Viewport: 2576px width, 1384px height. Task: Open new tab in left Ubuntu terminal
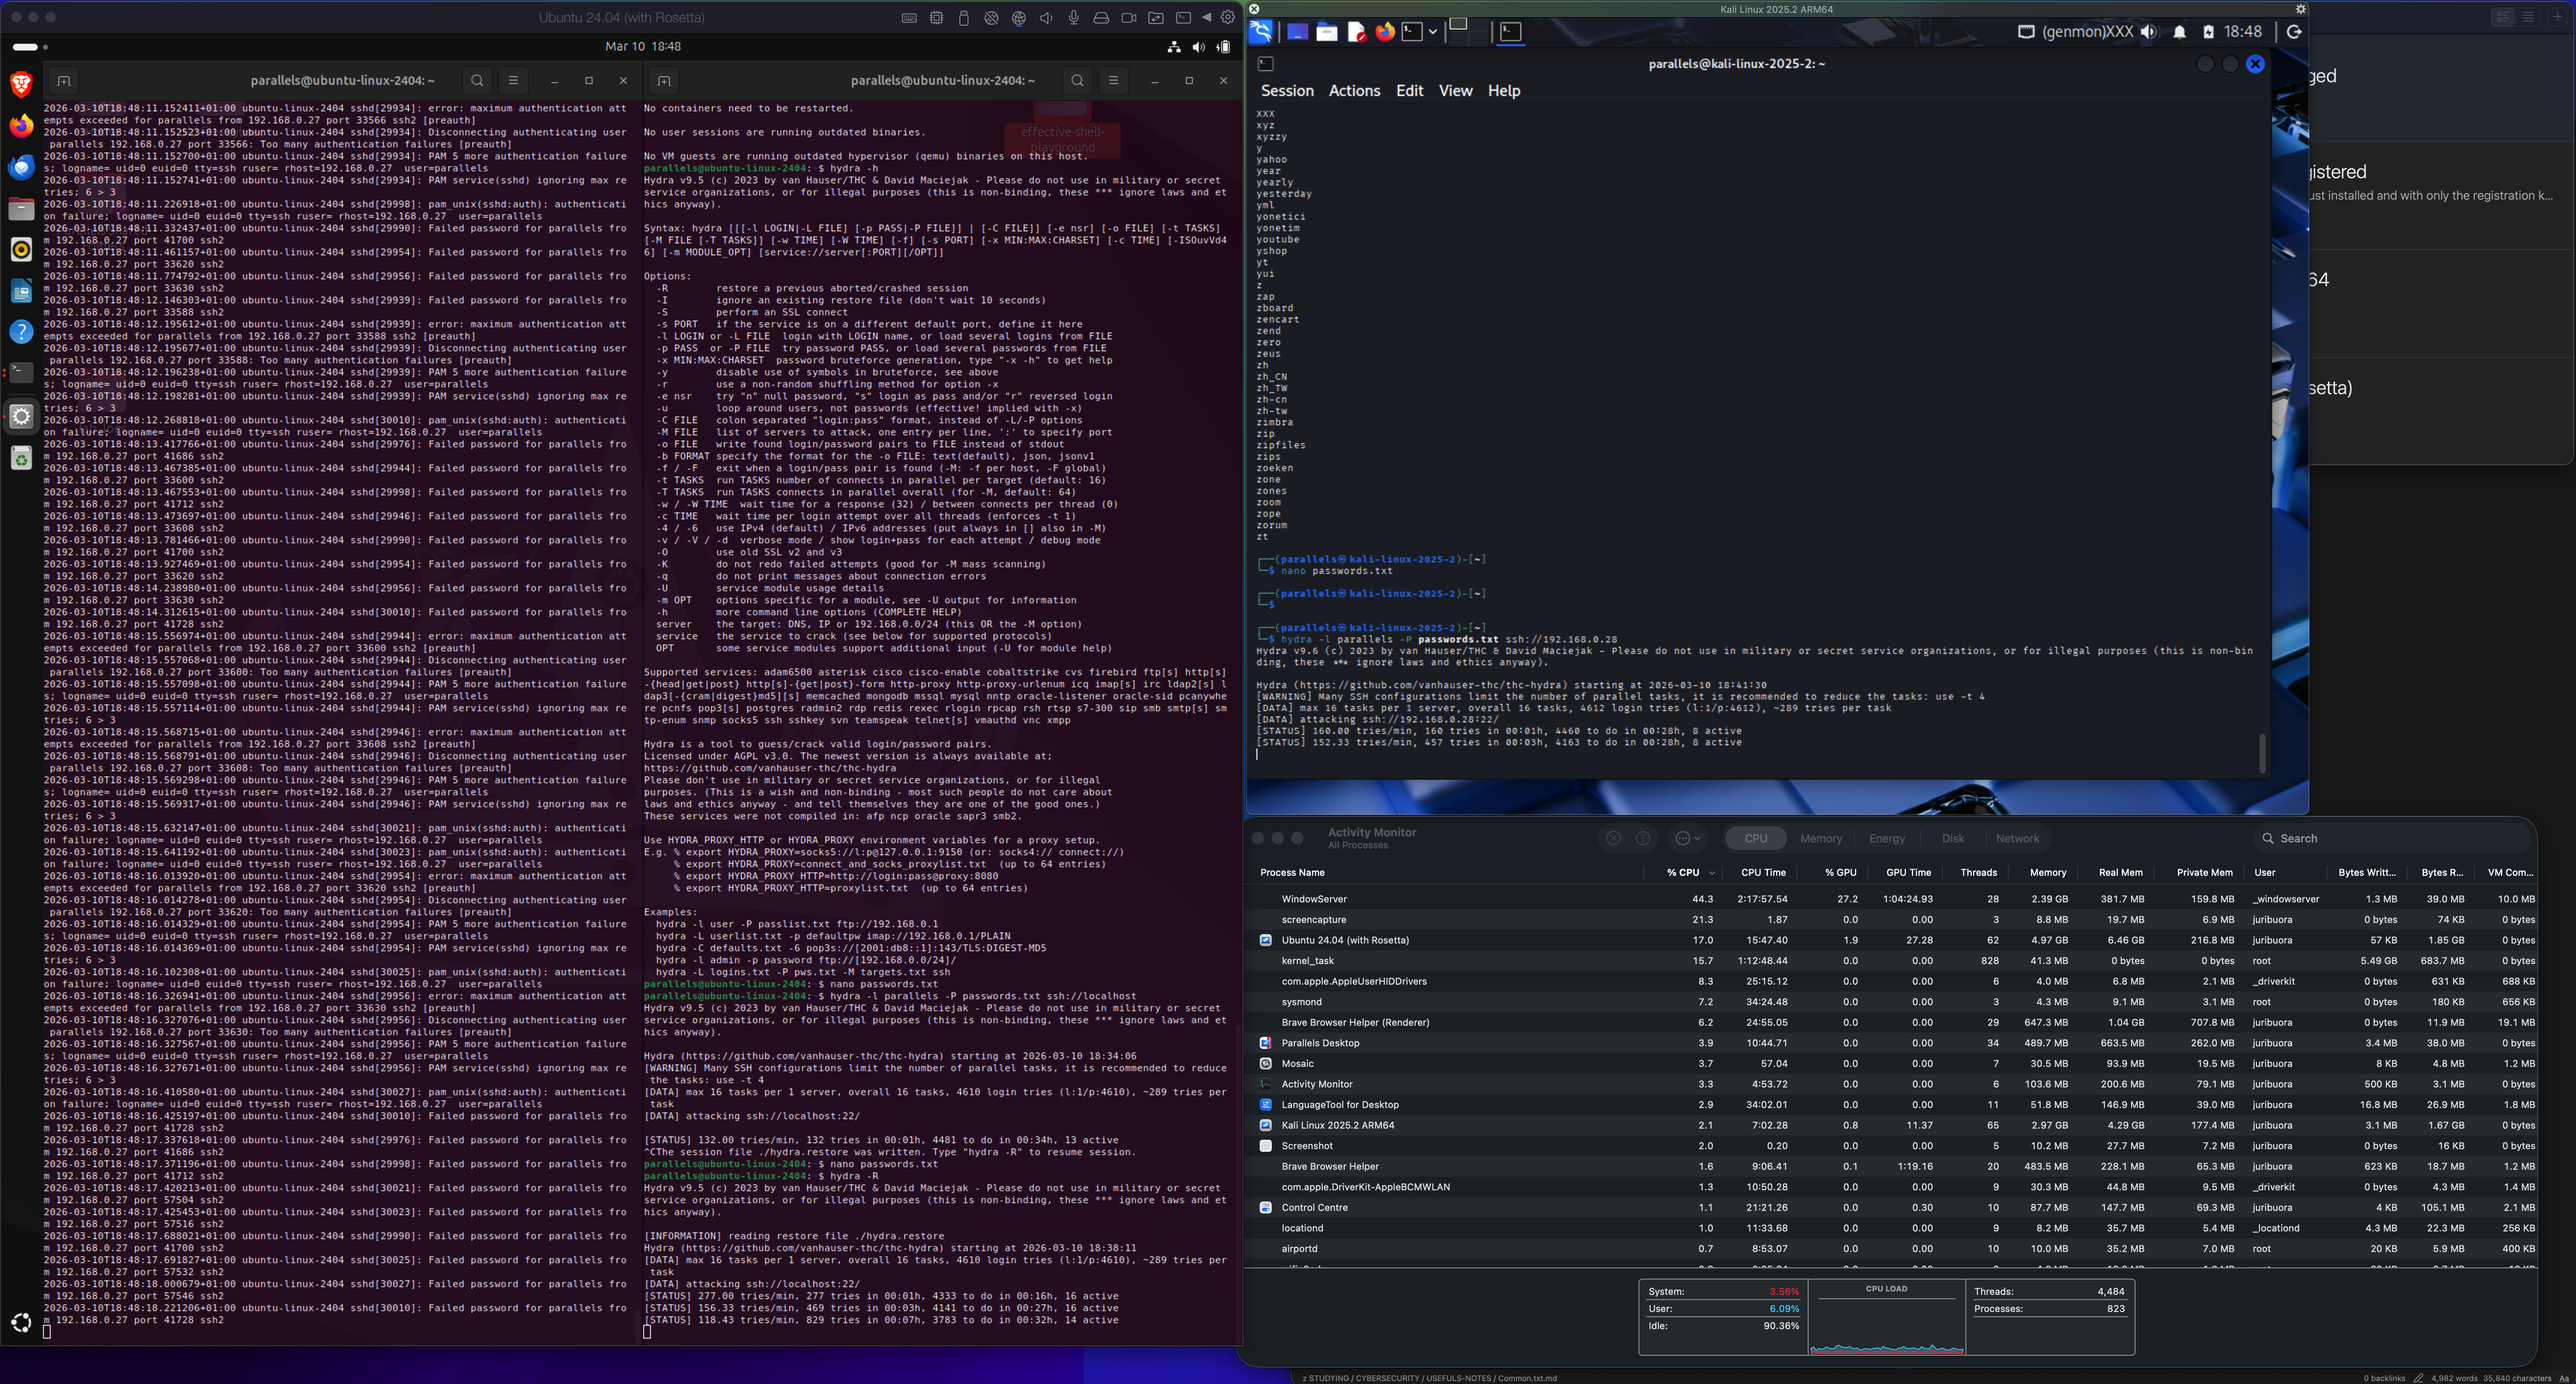[x=64, y=81]
